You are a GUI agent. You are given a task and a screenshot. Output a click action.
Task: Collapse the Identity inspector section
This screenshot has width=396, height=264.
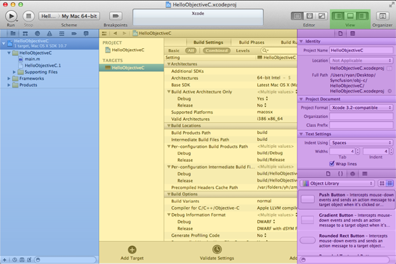point(301,41)
